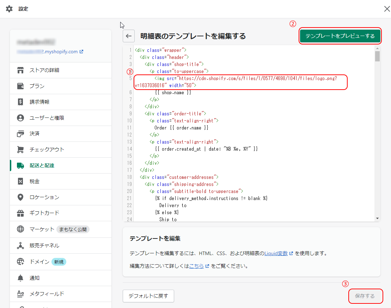Viewport: 391px width, 308px height.
Task: Go back using the left arrow button
Action: [x=129, y=36]
